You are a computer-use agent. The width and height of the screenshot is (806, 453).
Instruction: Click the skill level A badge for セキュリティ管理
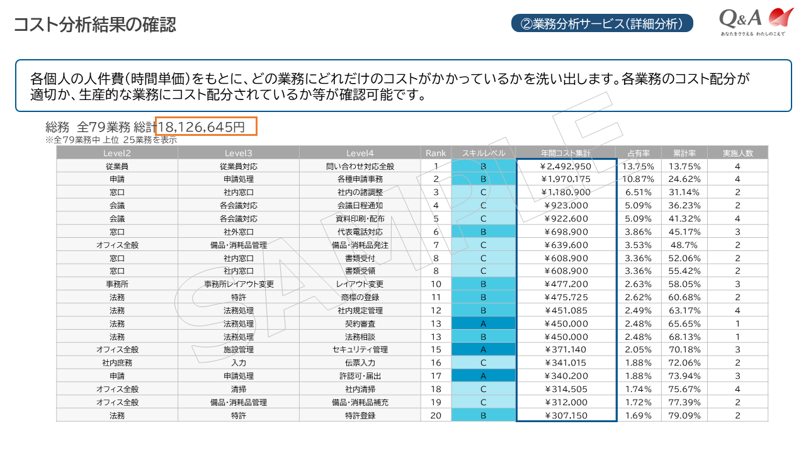[x=484, y=349]
